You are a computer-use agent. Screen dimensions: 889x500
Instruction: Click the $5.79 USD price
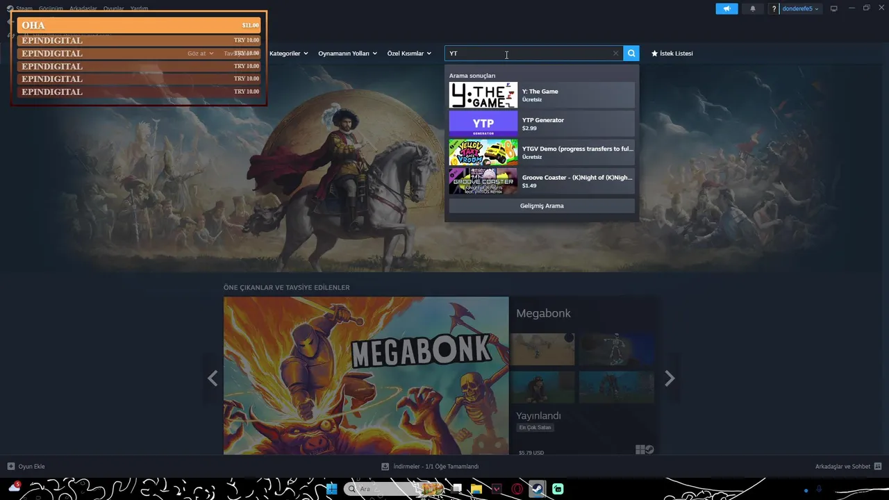coord(531,453)
